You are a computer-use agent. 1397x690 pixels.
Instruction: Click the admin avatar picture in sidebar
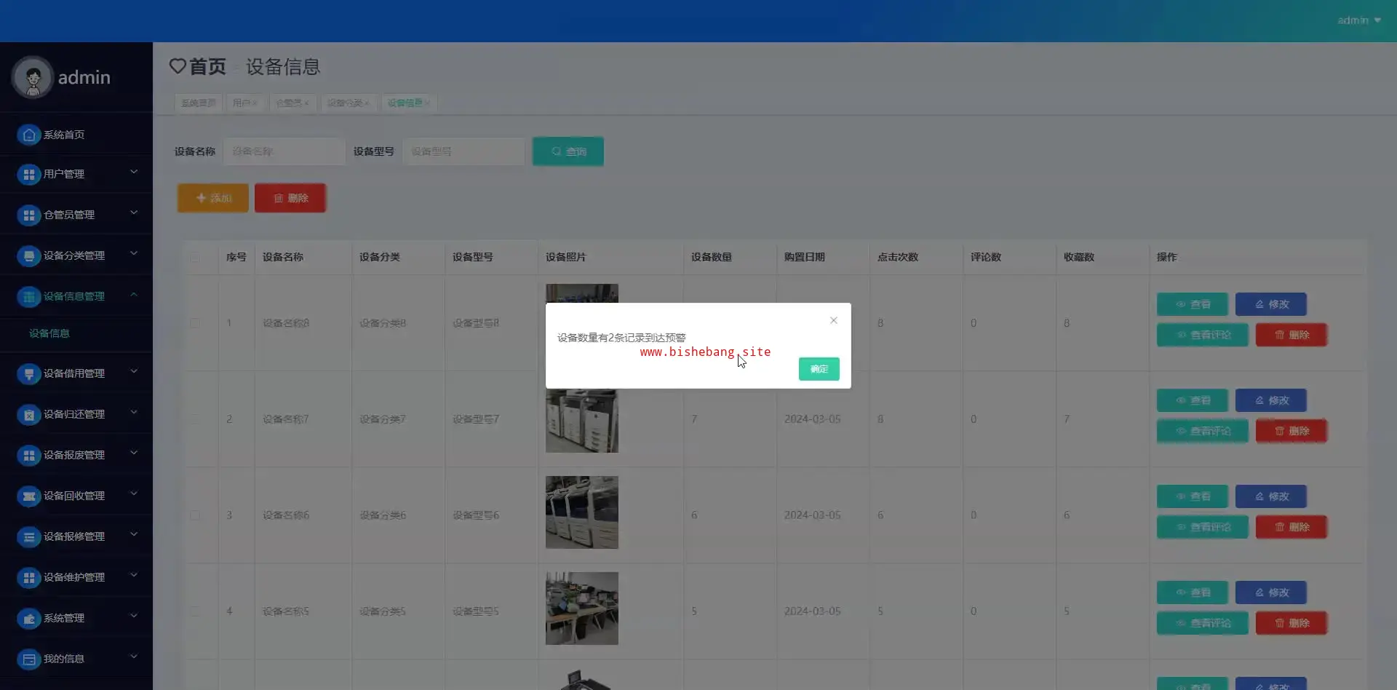click(x=33, y=77)
